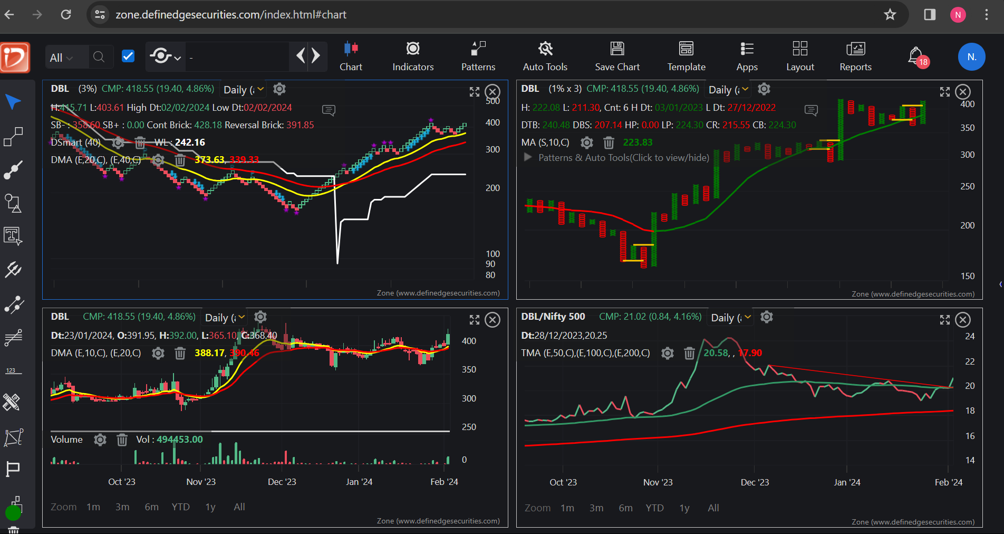The height and width of the screenshot is (534, 1004).
Task: Set DBL/Nifty 500 chart zoom to All
Action: (713, 508)
